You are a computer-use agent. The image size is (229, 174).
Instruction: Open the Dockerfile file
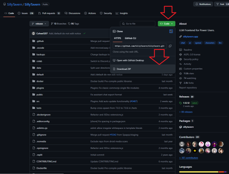click(x=41, y=168)
